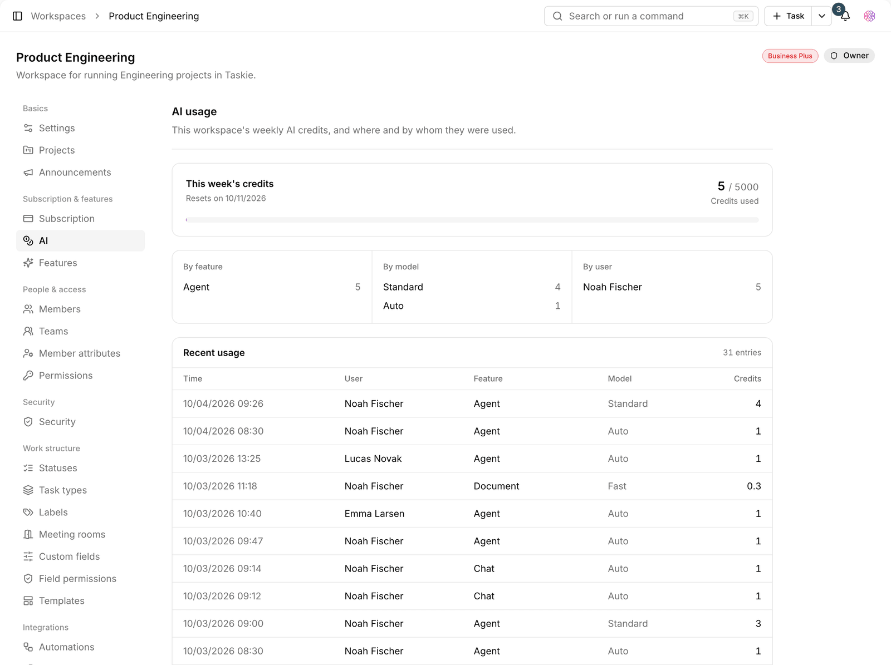This screenshot has height=665, width=891.
Task: Select the 10/04/2026 09:26 usage row
Action: [x=472, y=403]
